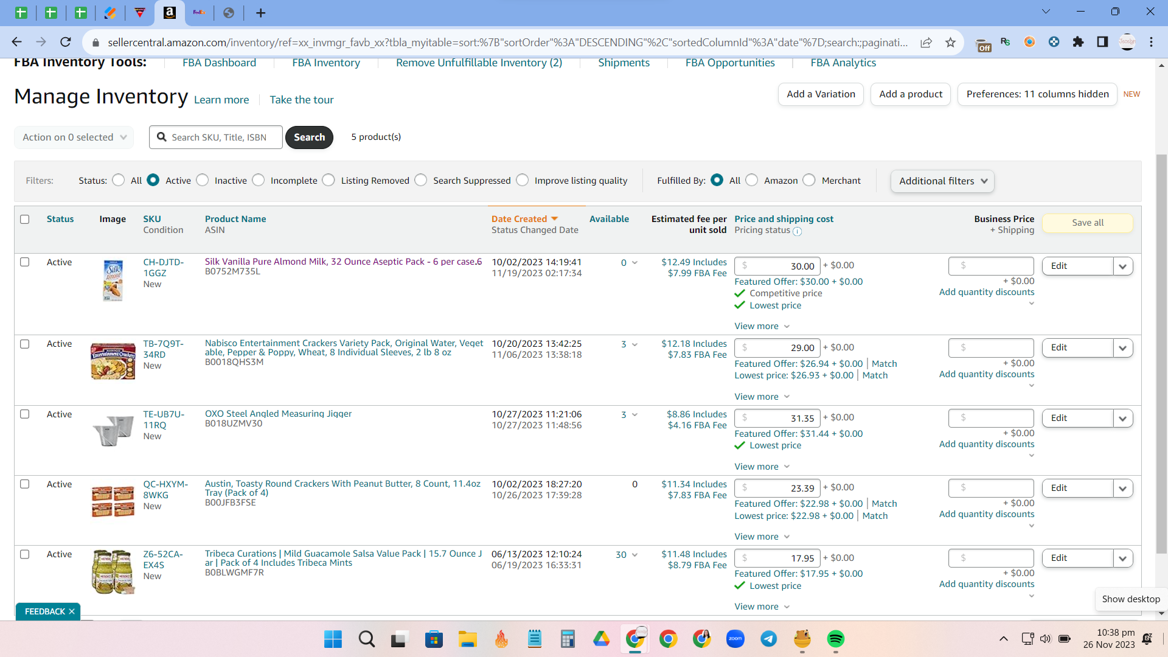Click the Search SKU, Title, ISBN field

point(216,137)
